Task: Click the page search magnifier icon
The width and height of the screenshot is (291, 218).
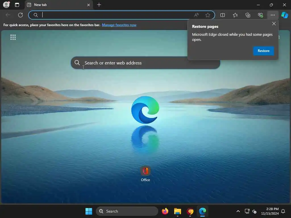Action: (77, 63)
